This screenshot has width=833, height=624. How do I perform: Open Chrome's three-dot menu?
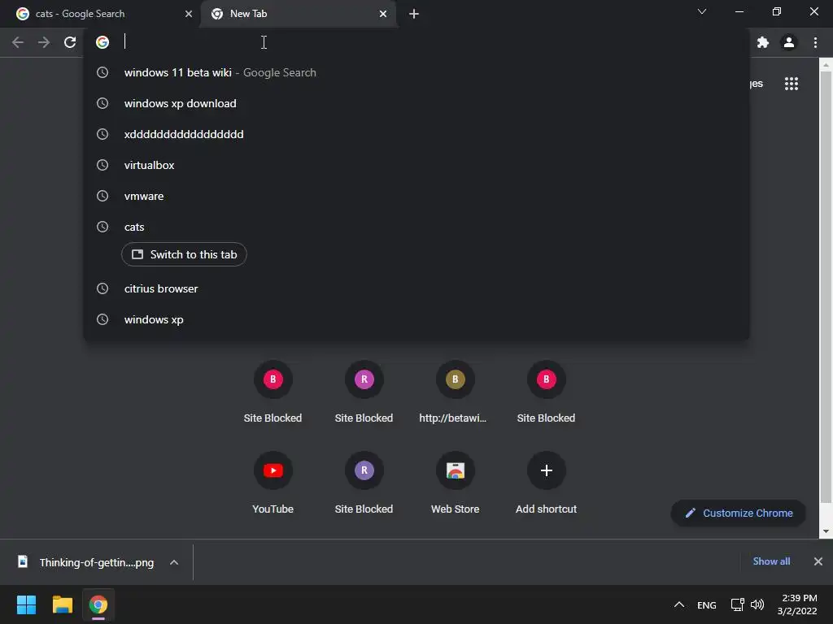(x=815, y=42)
